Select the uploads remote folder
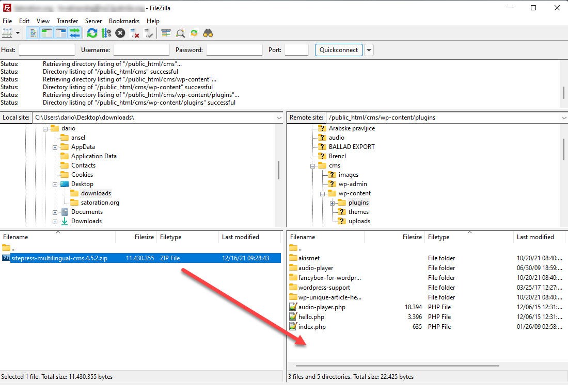This screenshot has height=385, width=568. pos(359,221)
